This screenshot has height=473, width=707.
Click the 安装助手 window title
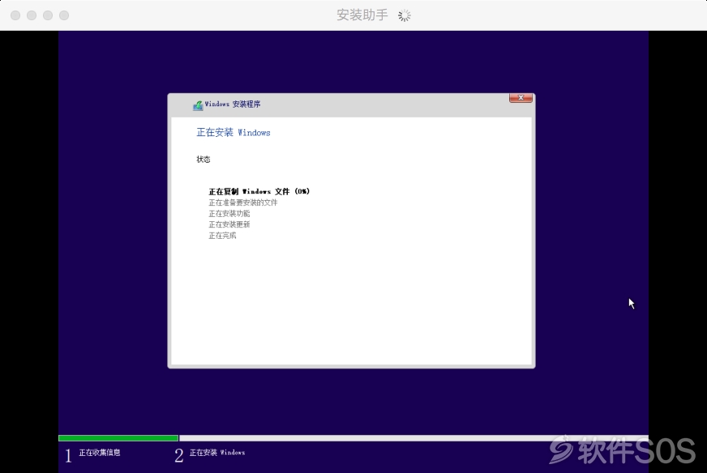tap(362, 15)
